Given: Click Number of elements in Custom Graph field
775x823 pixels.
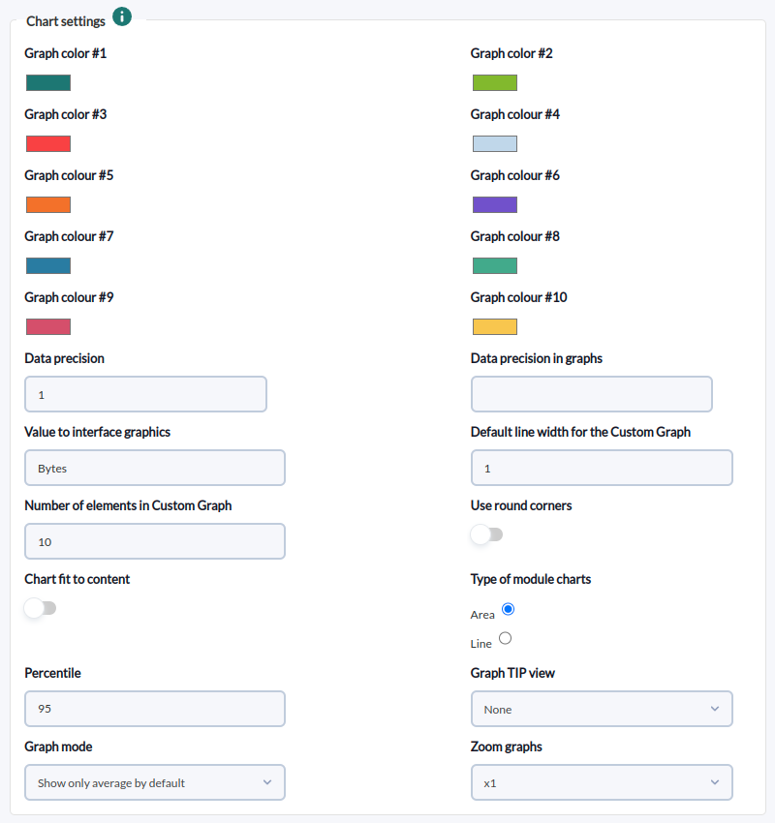Looking at the screenshot, I should [155, 541].
